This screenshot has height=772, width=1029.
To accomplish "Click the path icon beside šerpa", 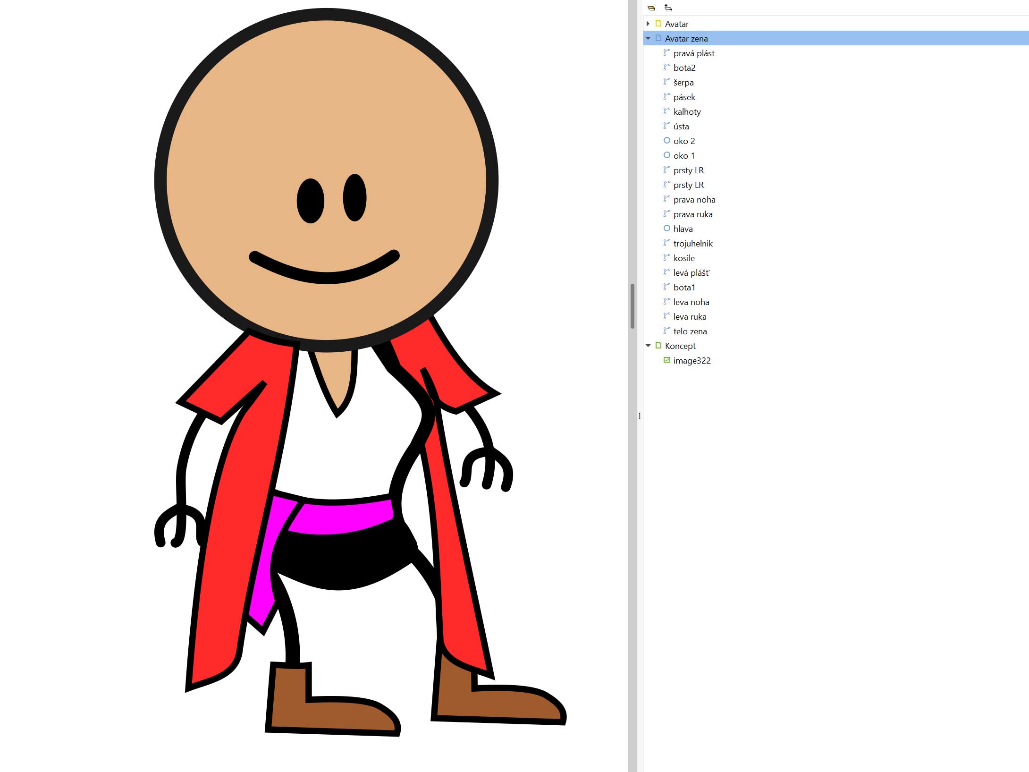I will click(x=666, y=82).
